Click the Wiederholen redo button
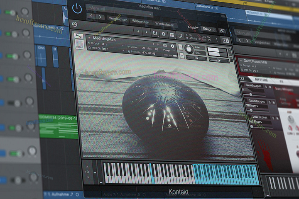This screenshot has height=199, width=299. pyautogui.click(x=164, y=24)
